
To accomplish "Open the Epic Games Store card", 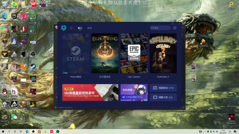I will pos(134,53).
